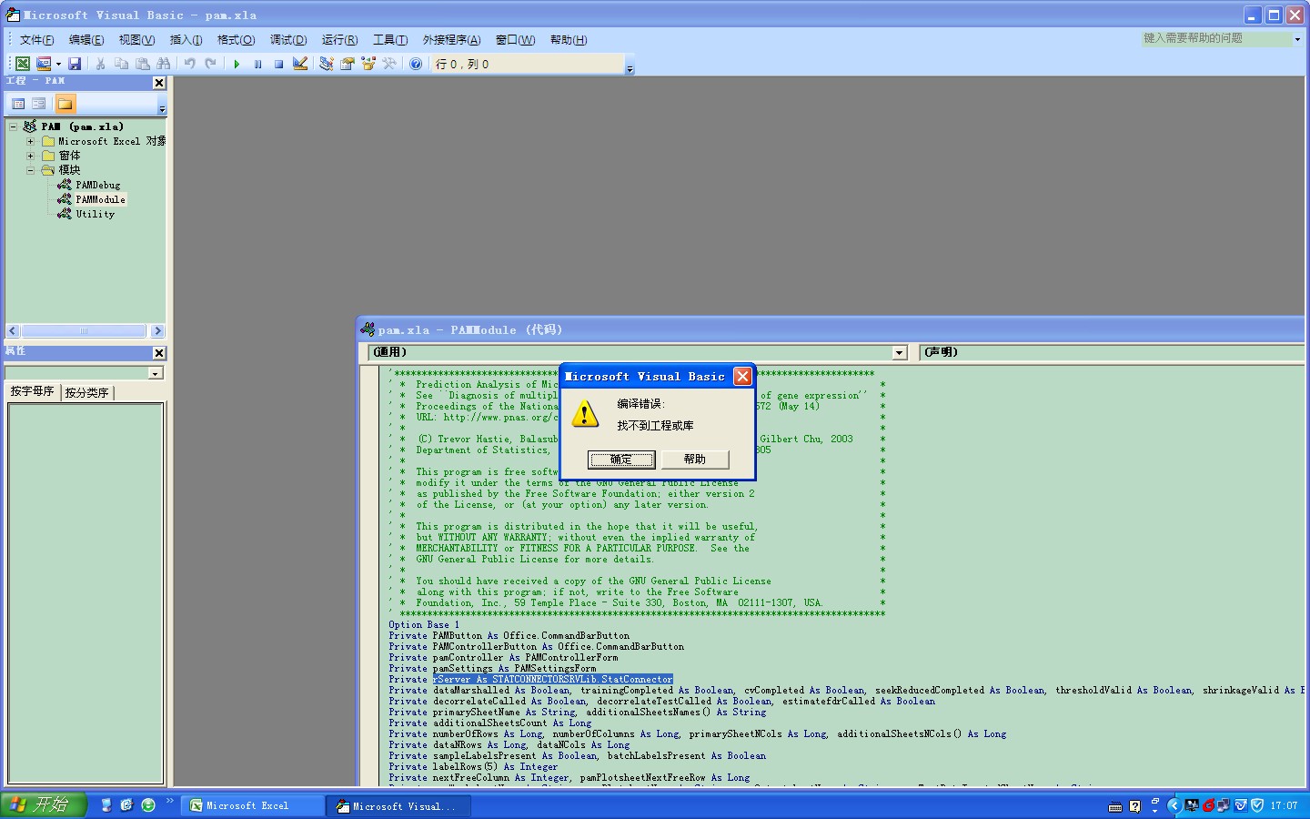Screen dimensions: 1310x819
Task: Select the PAMModule module
Action: pyautogui.click(x=100, y=199)
